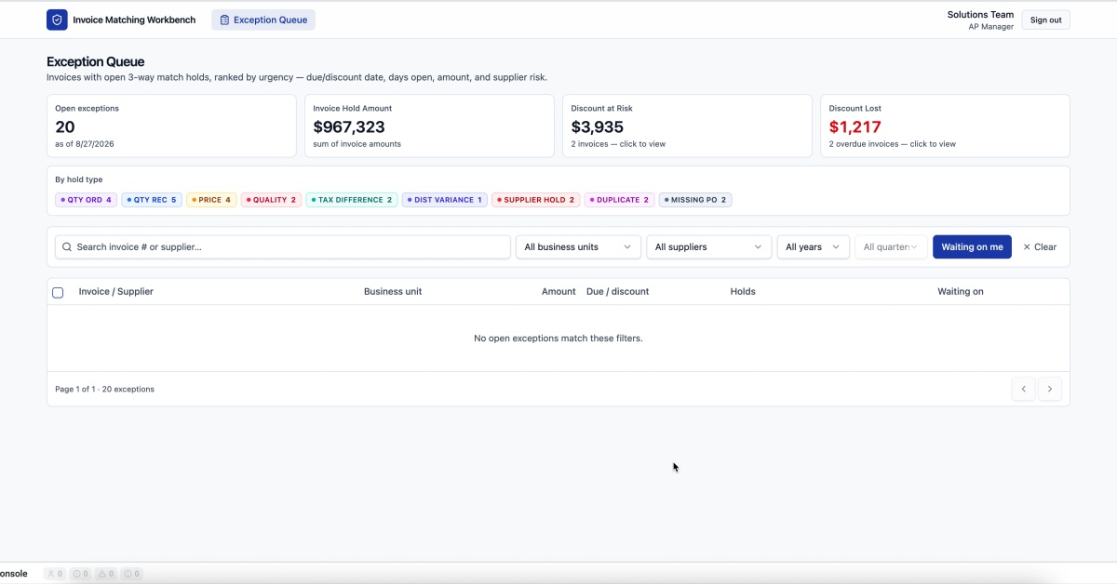Image resolution: width=1117 pixels, height=584 pixels.
Task: Open the Exception Queue tab
Action: pos(263,20)
